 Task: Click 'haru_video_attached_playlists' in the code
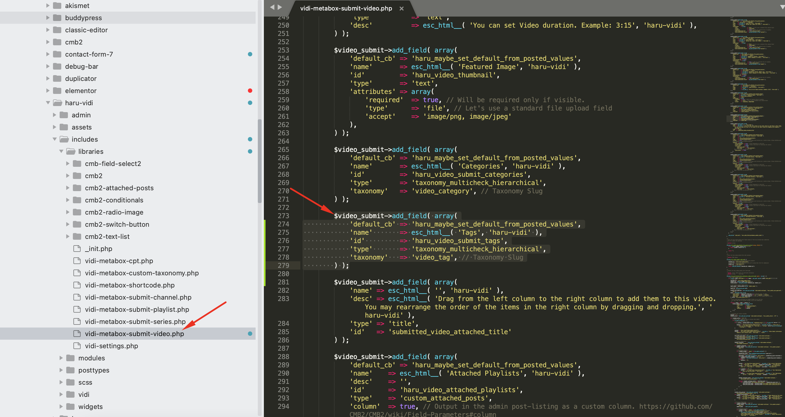(459, 390)
